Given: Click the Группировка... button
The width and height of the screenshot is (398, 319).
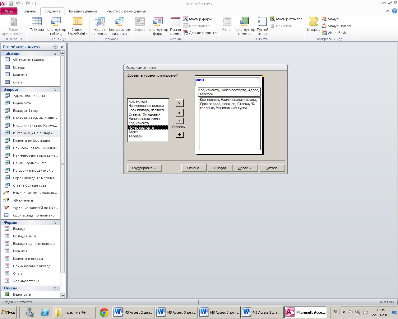Looking at the screenshot, I should [x=144, y=168].
